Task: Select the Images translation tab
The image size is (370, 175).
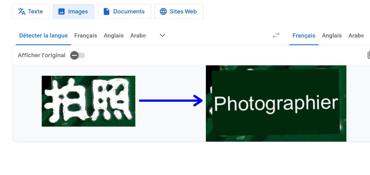Action: [74, 11]
